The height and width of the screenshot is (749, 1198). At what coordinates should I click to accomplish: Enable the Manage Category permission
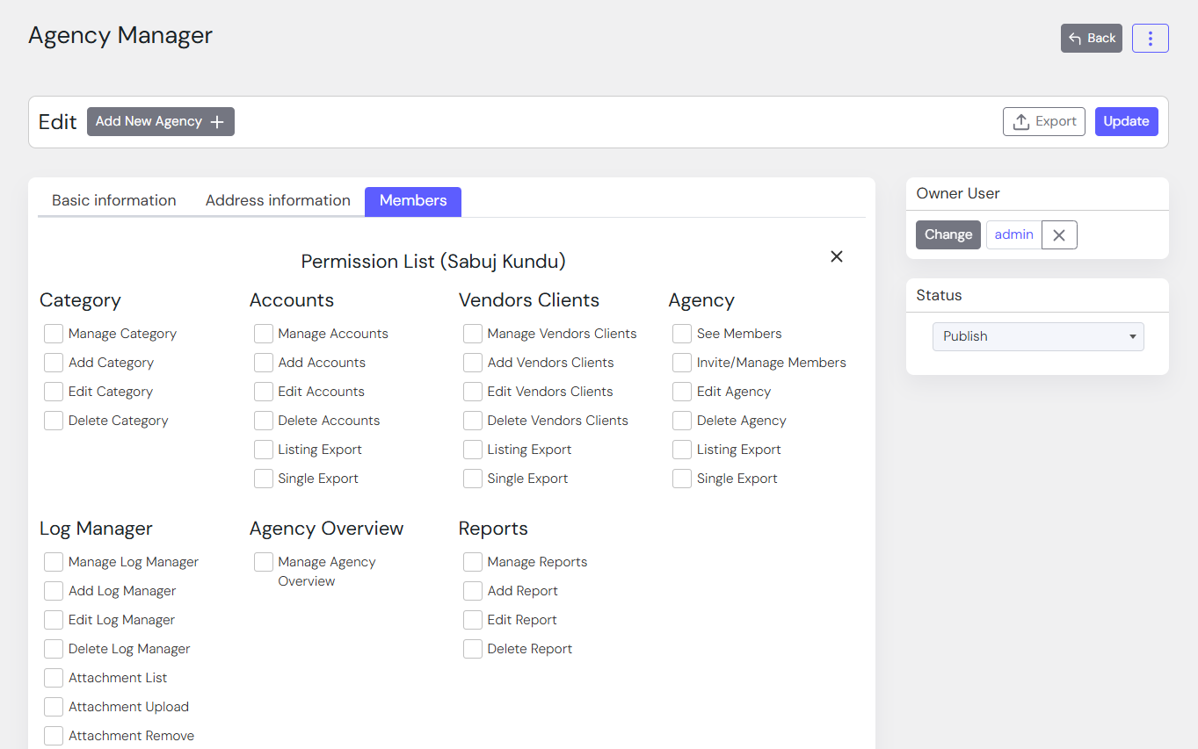tap(54, 334)
